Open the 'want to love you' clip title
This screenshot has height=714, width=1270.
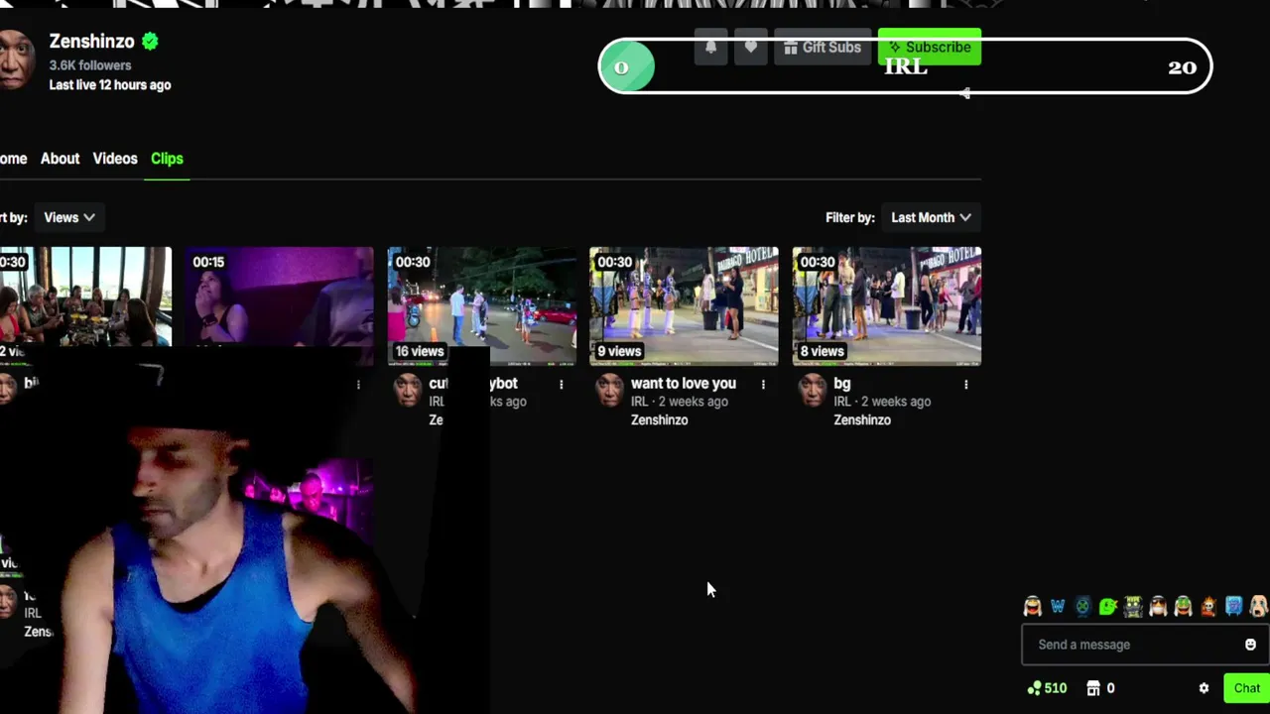click(x=684, y=383)
